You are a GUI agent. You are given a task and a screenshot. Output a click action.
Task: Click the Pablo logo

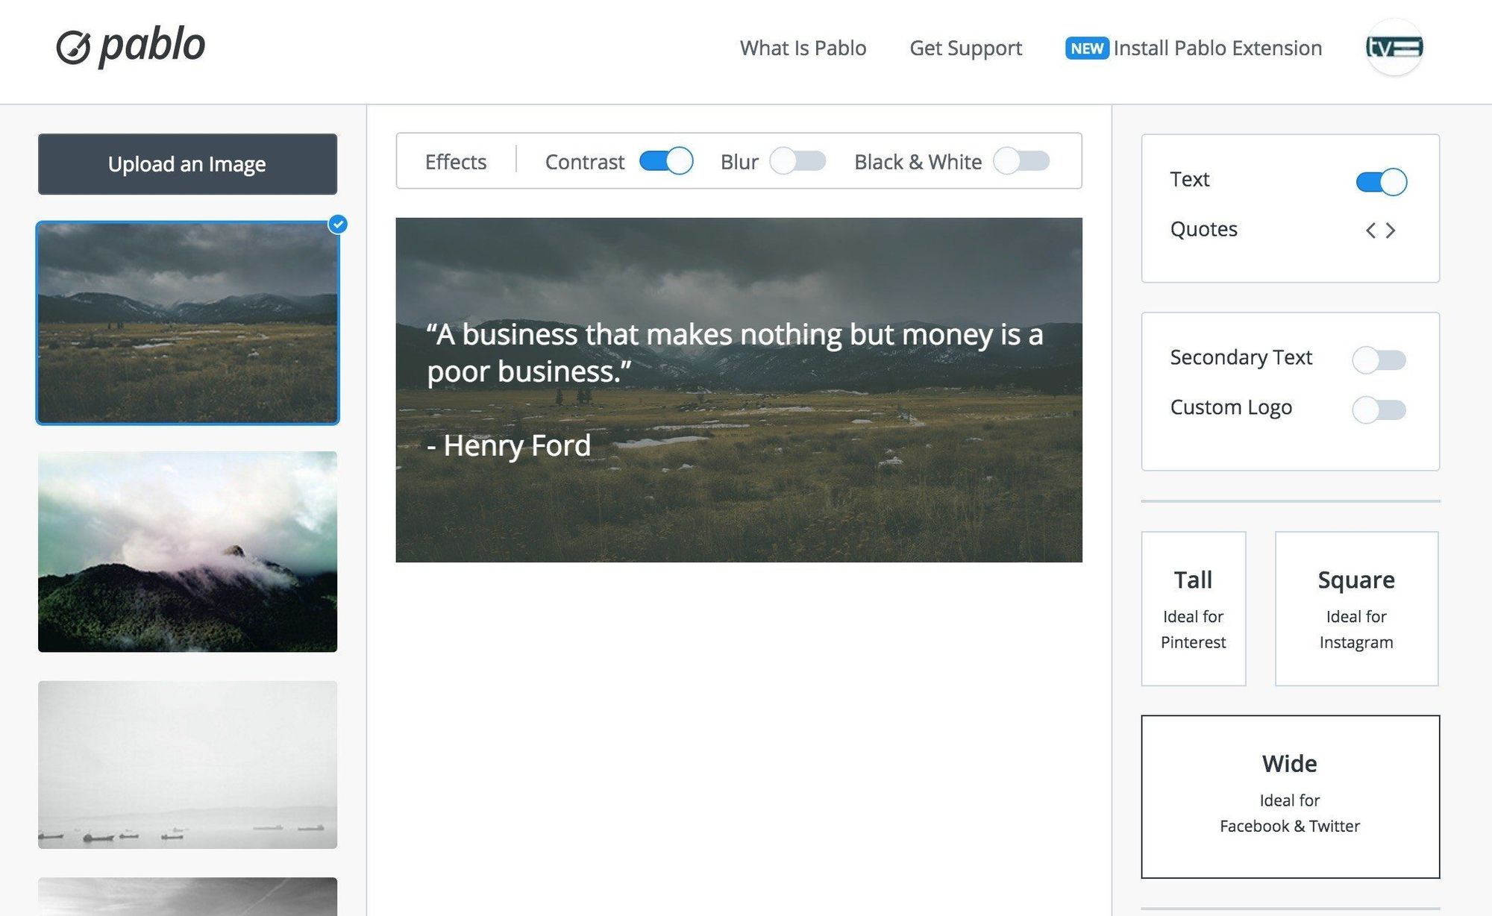click(x=131, y=46)
